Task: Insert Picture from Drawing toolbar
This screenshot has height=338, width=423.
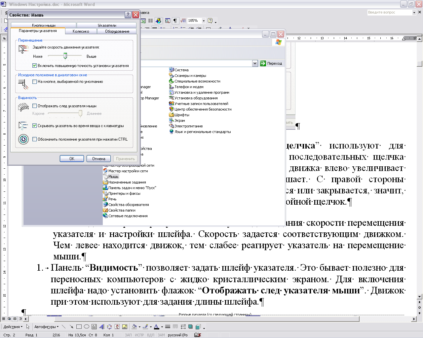Action: click(125, 327)
